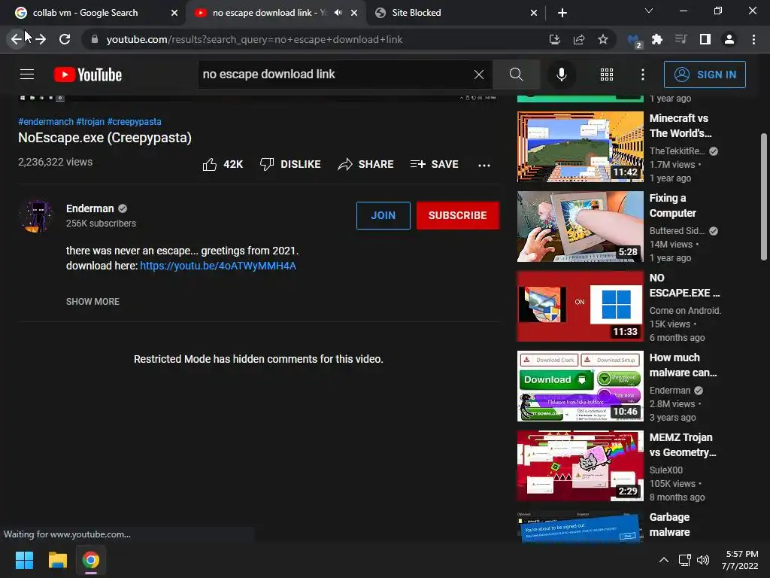
Task: Open the Garbage malware video title
Action: point(669,525)
